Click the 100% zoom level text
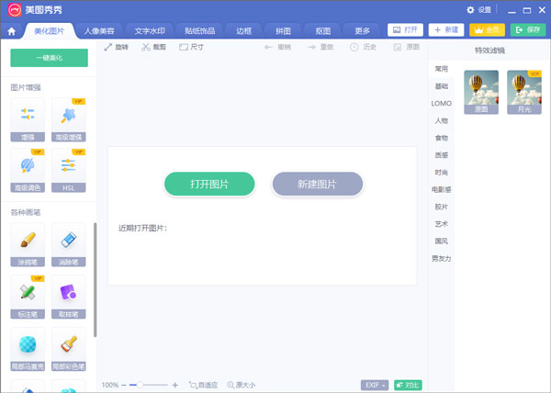 (x=110, y=386)
